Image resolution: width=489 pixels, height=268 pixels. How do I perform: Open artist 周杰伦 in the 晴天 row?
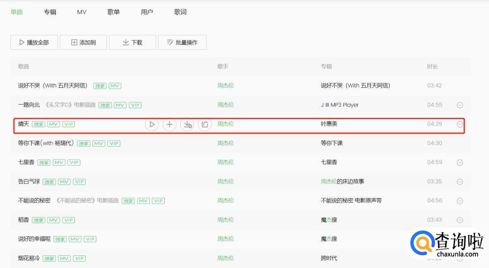(225, 124)
